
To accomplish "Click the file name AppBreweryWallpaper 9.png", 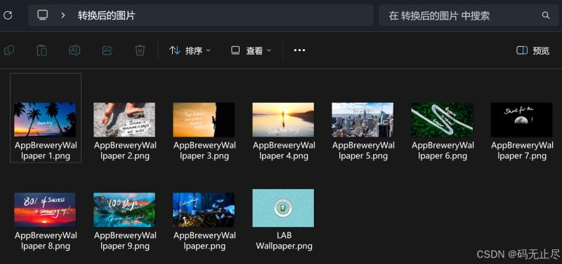I will click(x=125, y=241).
